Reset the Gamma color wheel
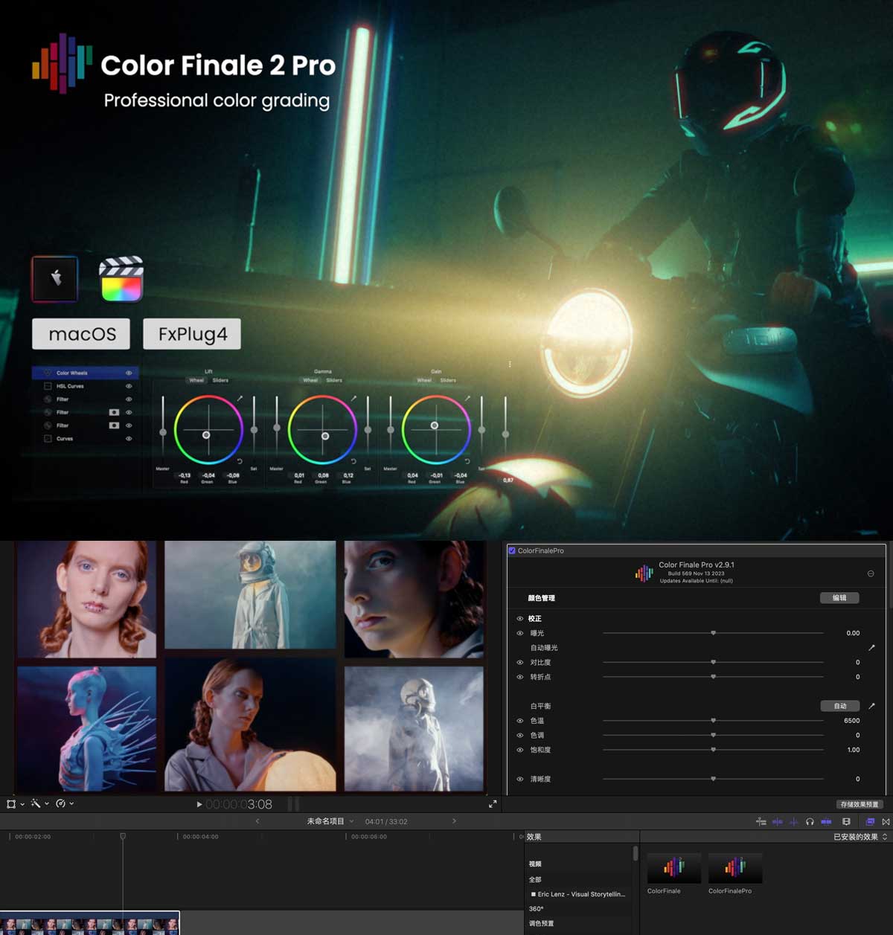Viewport: 893px width, 935px height. tap(353, 462)
